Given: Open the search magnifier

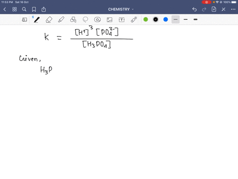Looking at the screenshot, I should [24, 9].
